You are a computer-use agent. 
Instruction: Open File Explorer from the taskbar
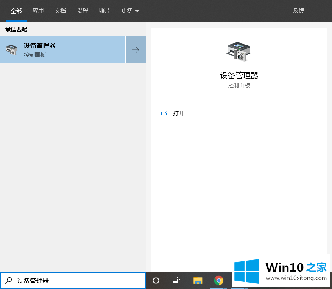[198, 281]
